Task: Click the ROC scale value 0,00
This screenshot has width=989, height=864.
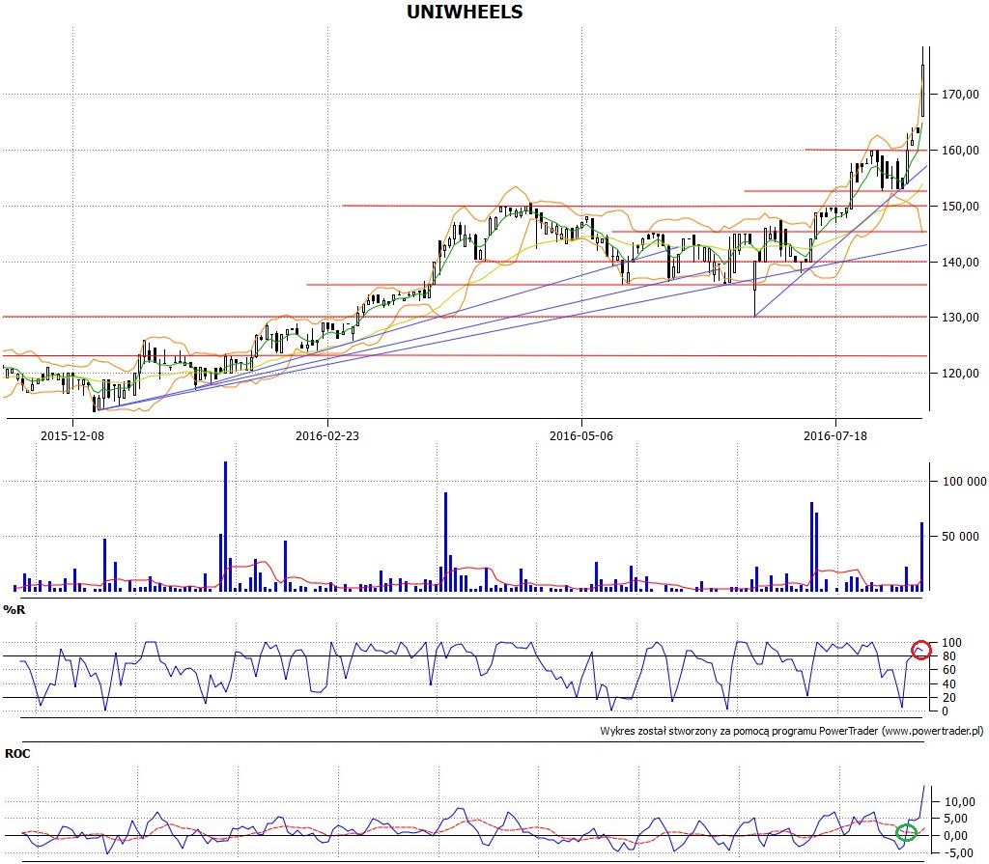Action: [957, 836]
